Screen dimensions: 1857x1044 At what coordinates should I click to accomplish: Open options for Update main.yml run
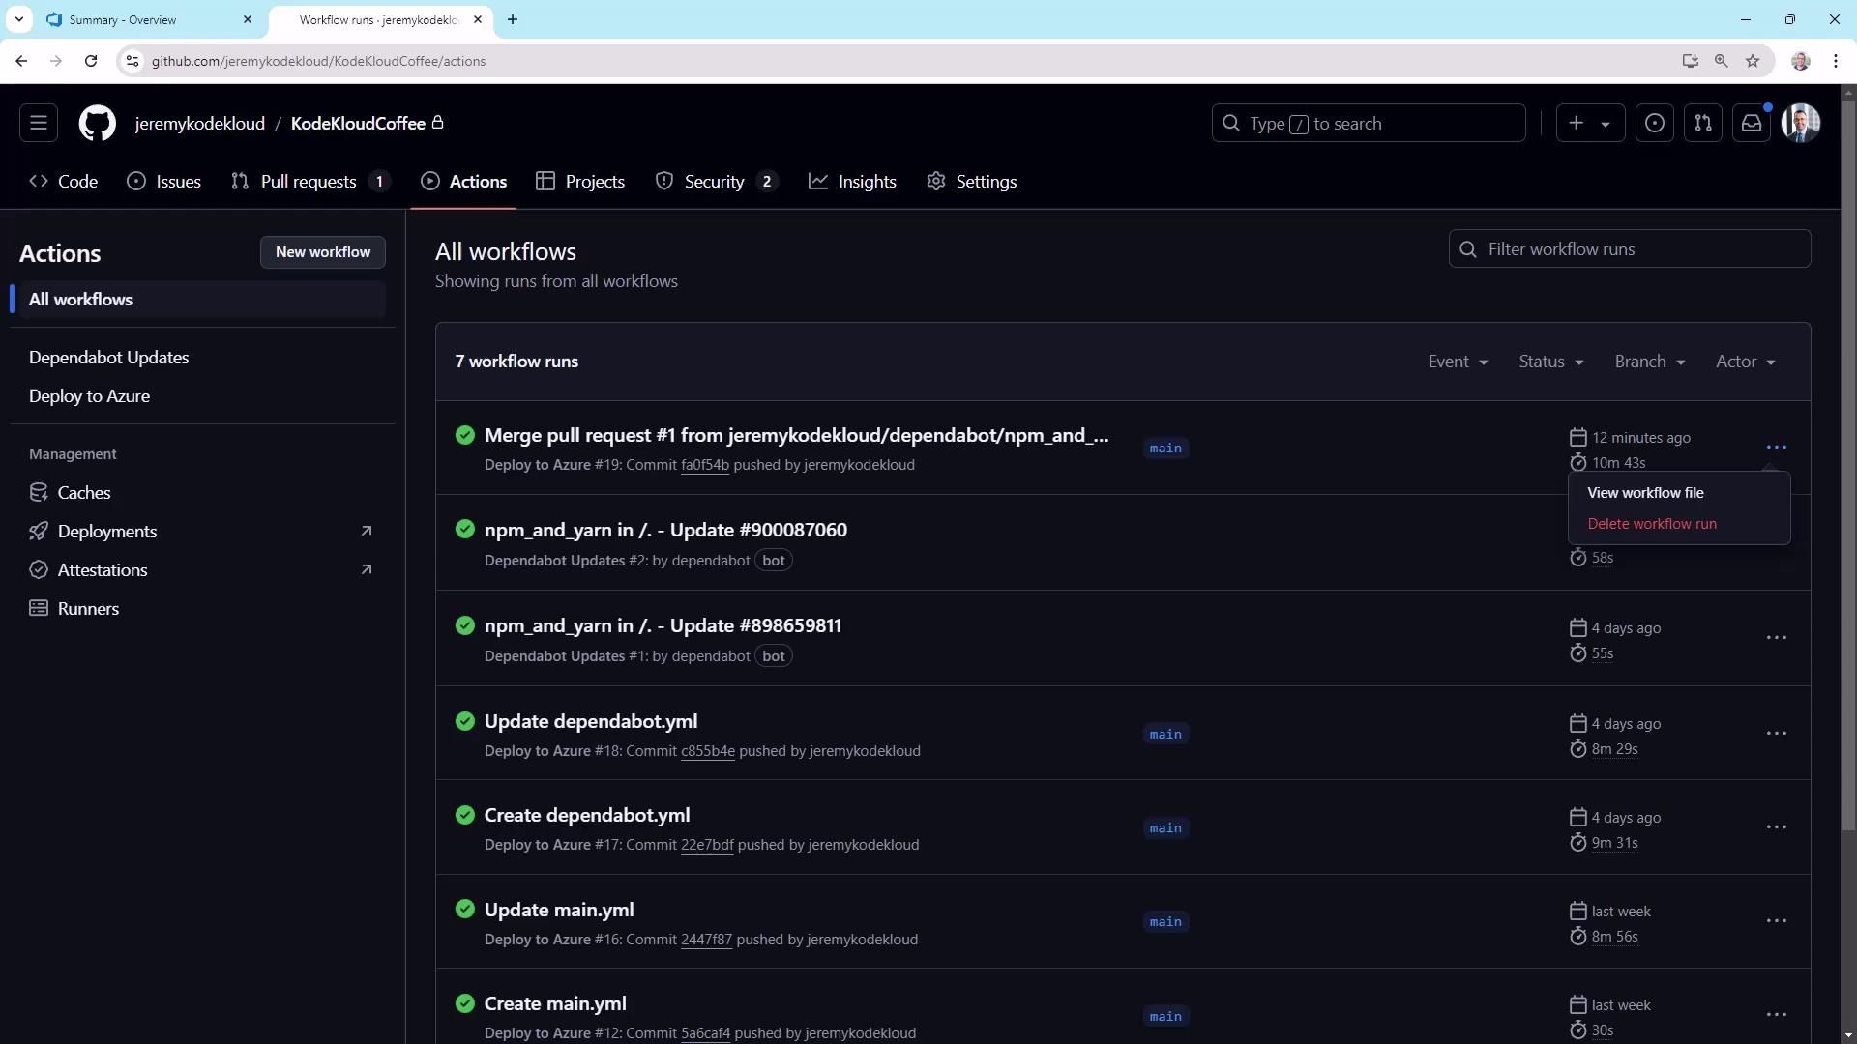pos(1777,921)
